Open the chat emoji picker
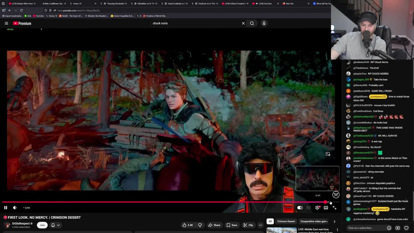Screen dimensions: 414x233 tap(389, 228)
